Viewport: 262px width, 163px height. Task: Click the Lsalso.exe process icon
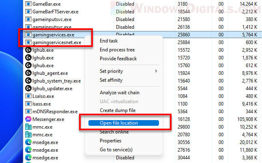(x=28, y=96)
